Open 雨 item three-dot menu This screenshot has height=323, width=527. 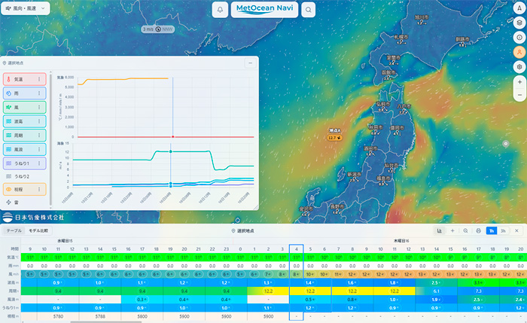pos(39,93)
